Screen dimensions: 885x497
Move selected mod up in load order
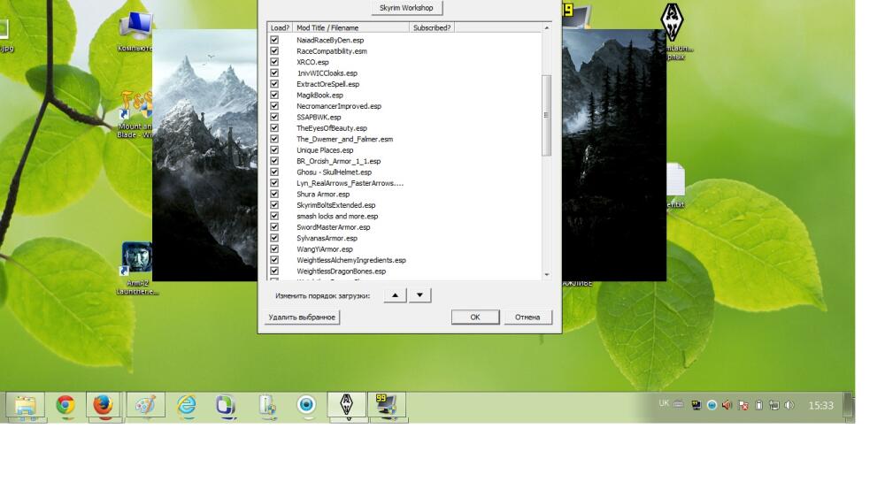coord(395,295)
